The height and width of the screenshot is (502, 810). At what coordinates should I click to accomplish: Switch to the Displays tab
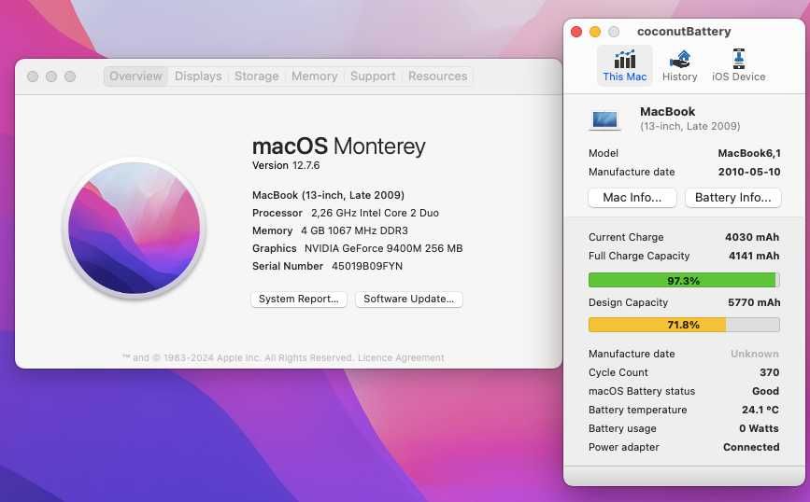[x=198, y=76]
